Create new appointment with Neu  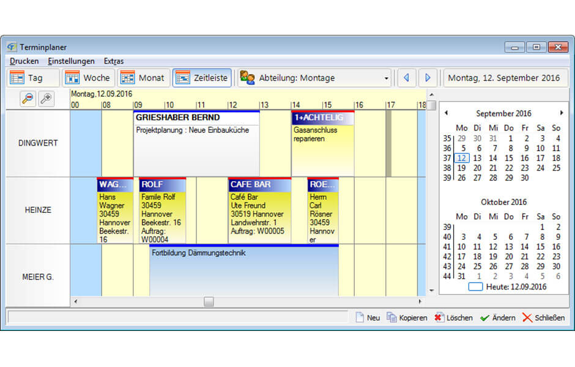[368, 317]
